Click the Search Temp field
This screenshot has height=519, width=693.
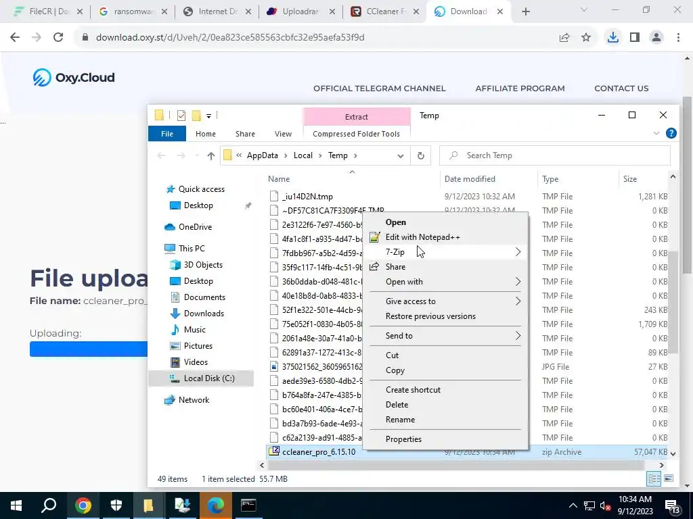pos(555,155)
